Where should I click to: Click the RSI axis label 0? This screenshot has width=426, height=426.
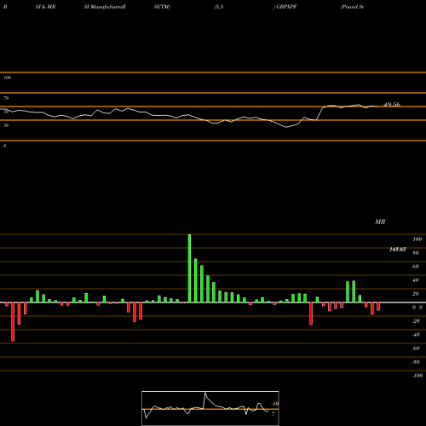4,146
